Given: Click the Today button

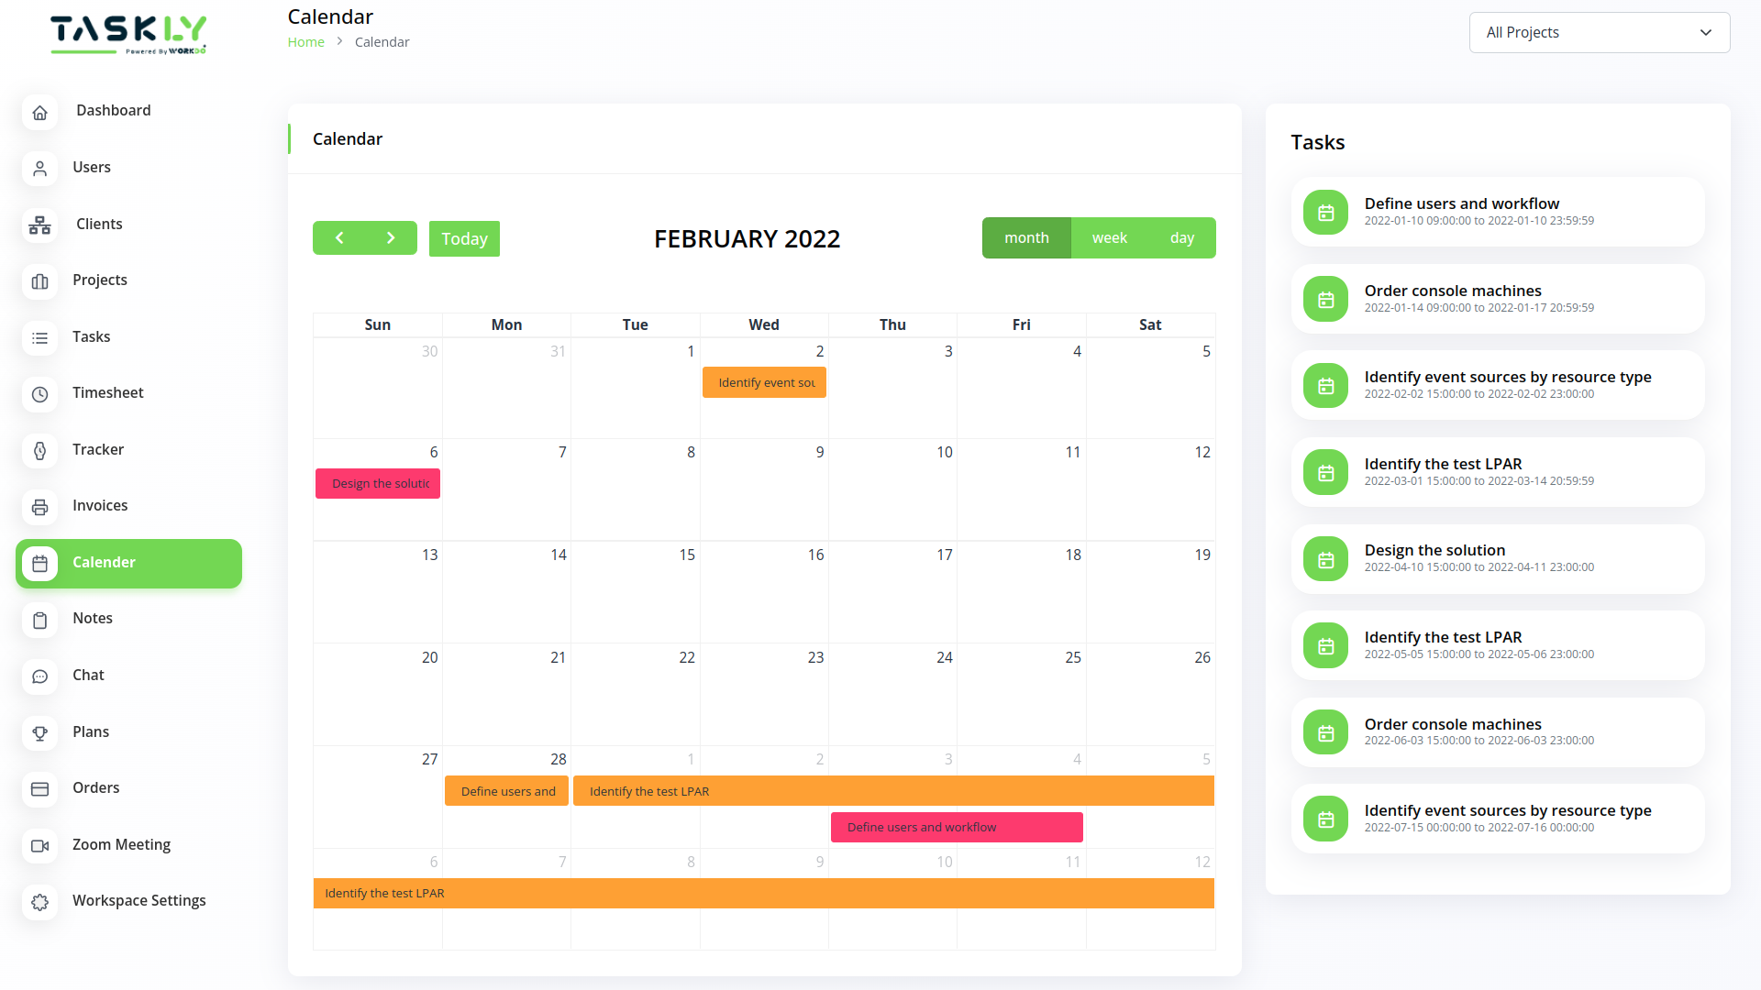Looking at the screenshot, I should pos(464,238).
